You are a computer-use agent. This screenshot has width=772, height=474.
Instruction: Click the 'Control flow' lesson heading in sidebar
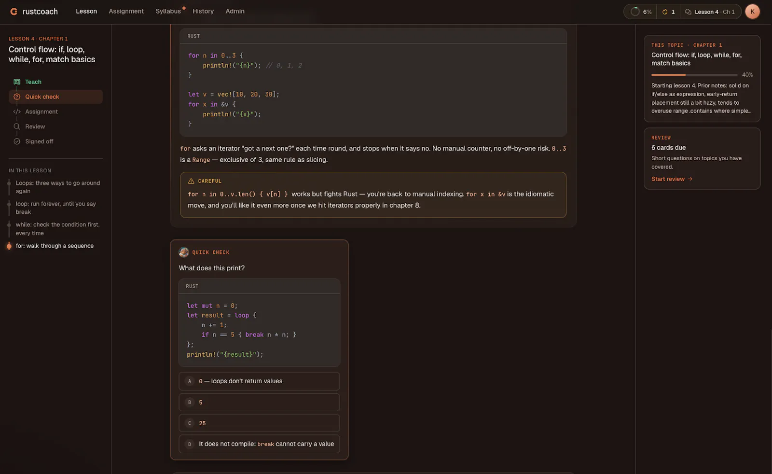[x=52, y=55]
